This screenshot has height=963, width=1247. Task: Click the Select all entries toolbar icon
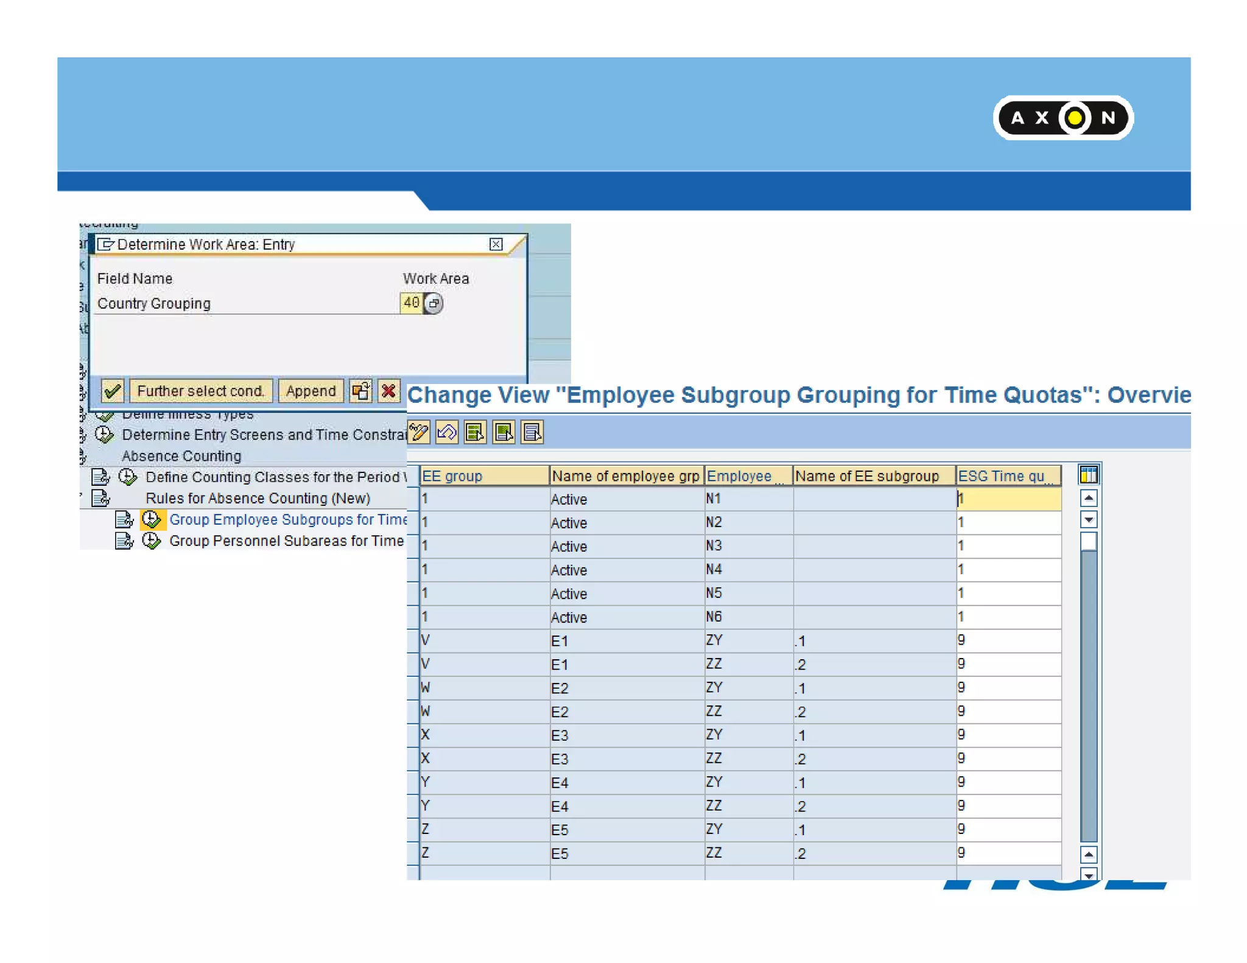(475, 433)
